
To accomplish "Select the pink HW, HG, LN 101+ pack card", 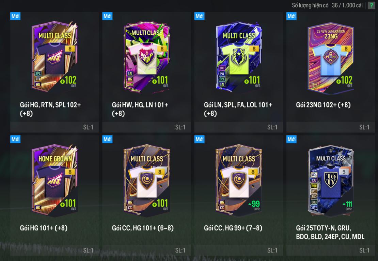I will (146, 72).
